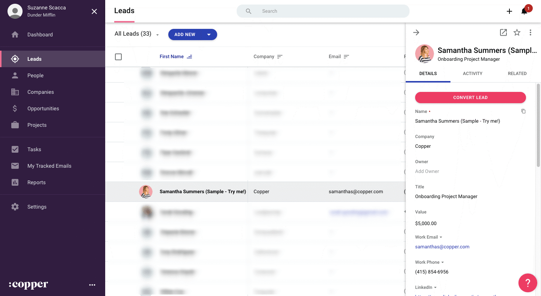This screenshot has height=296, width=541.
Task: Click the First Name column header
Action: (172, 57)
